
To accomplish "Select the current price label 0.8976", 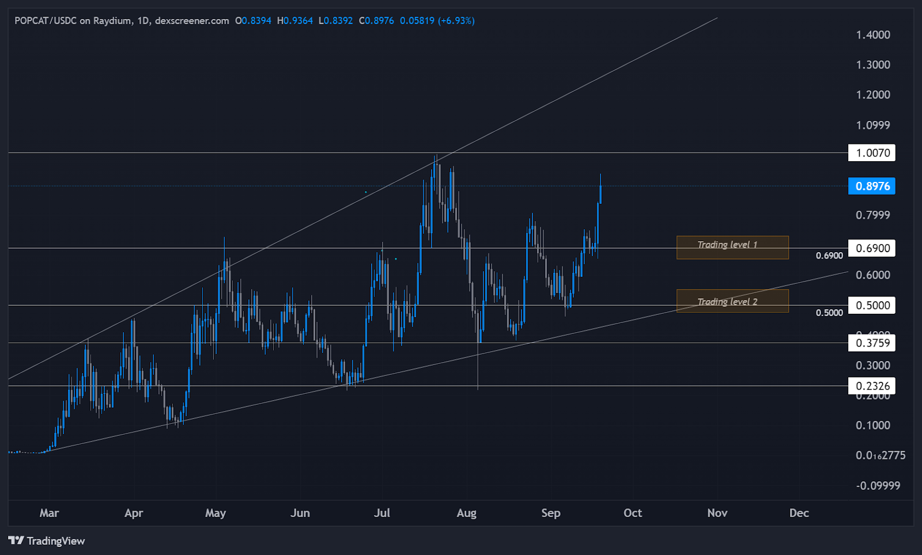I will 871,185.
